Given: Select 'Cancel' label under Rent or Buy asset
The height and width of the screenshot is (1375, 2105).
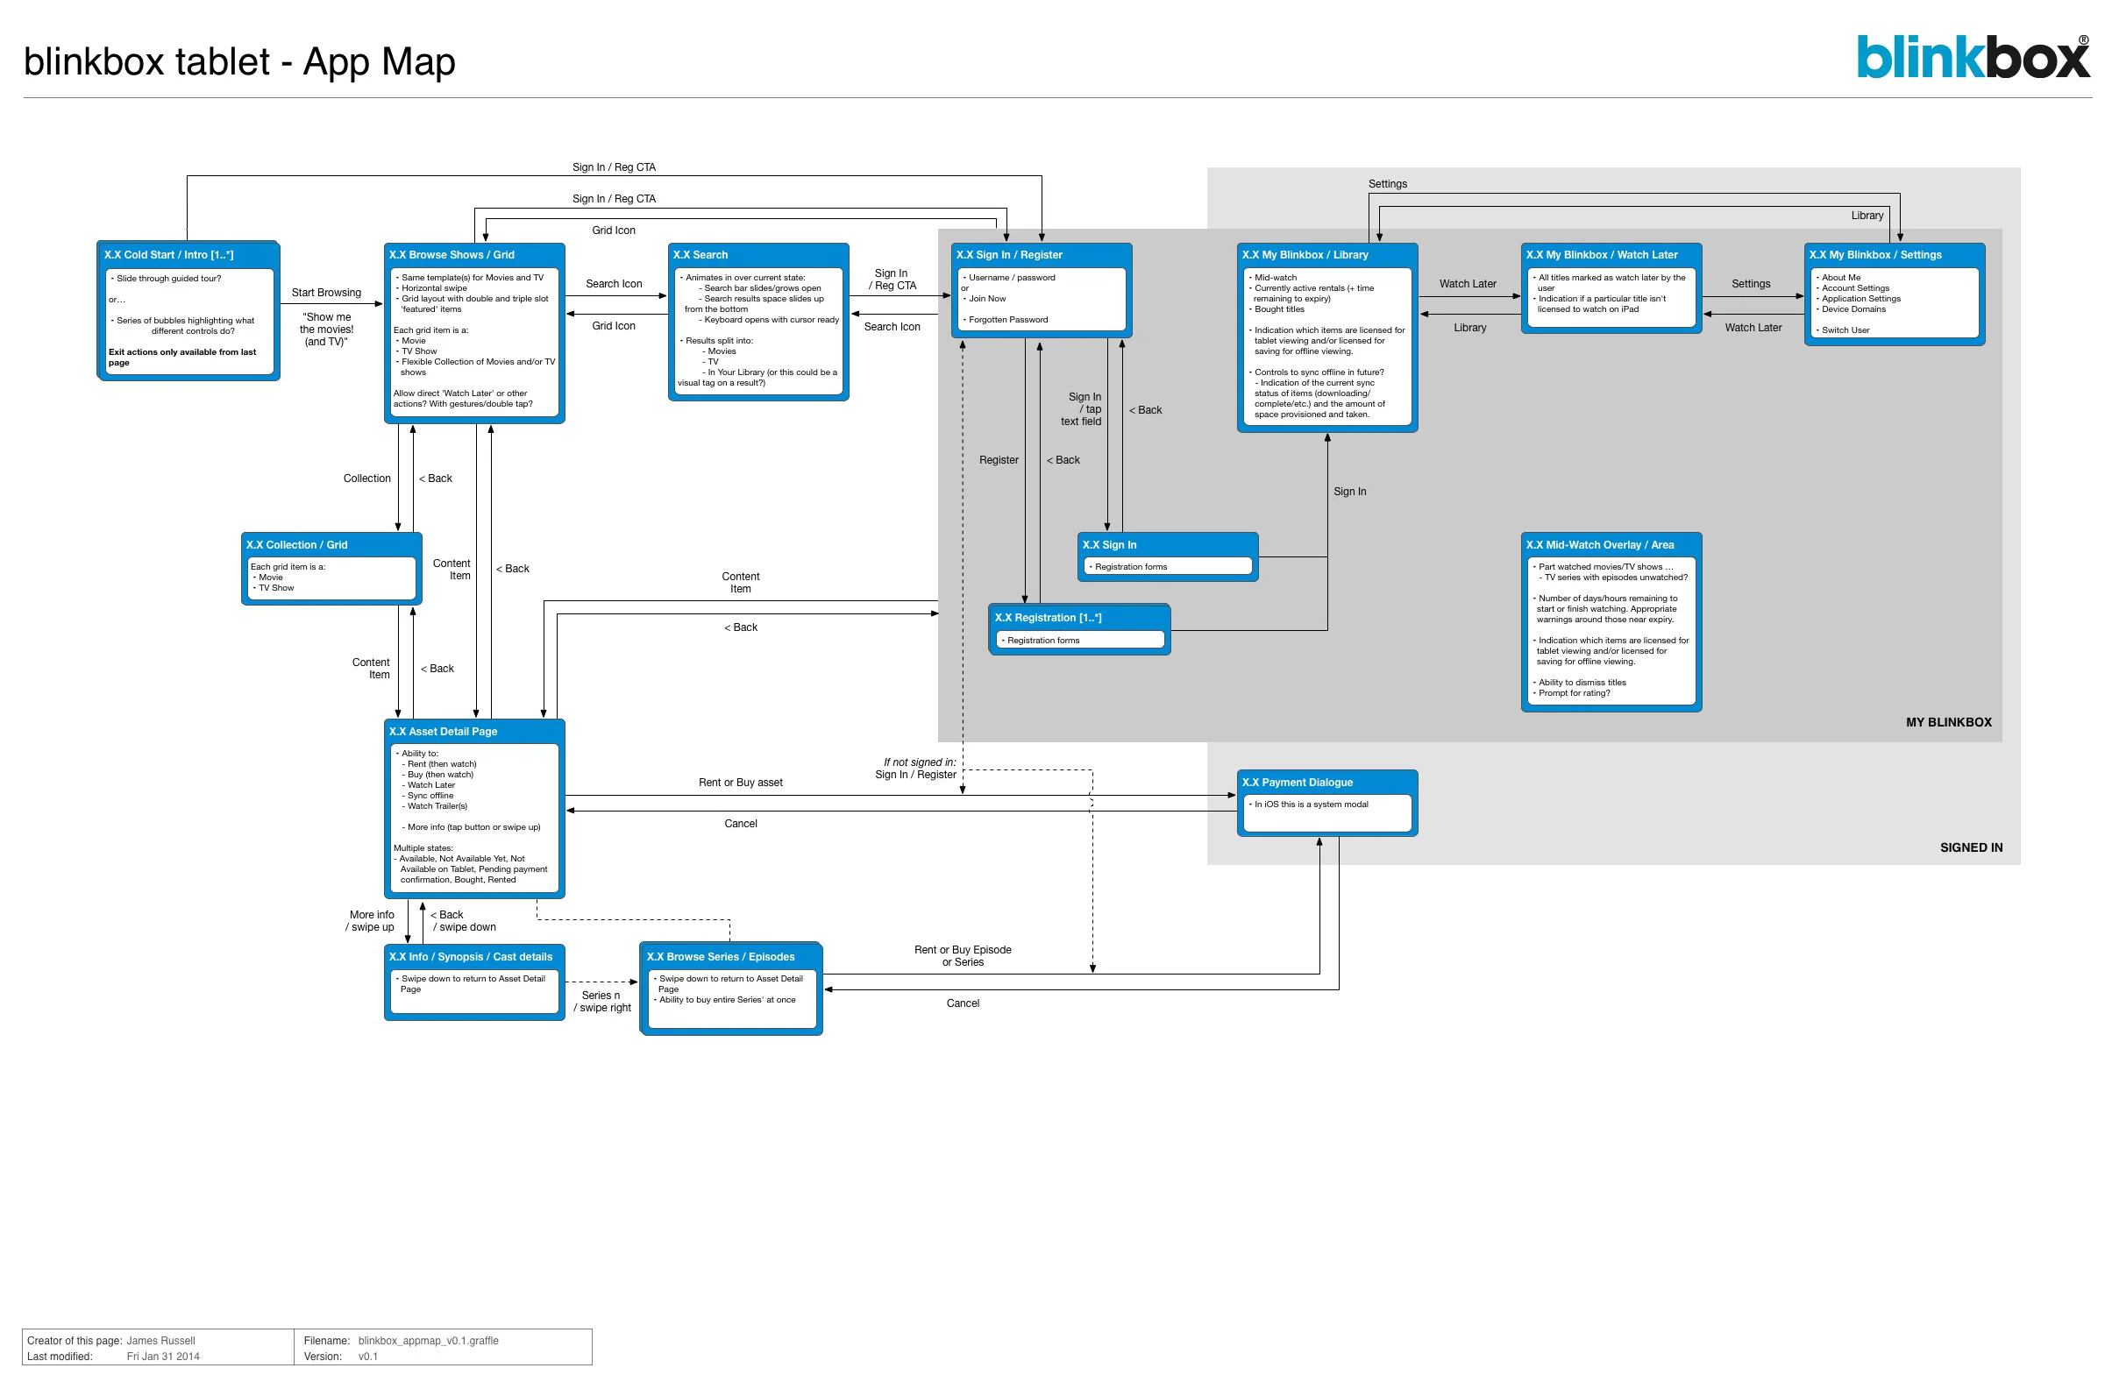Looking at the screenshot, I should pos(740,823).
